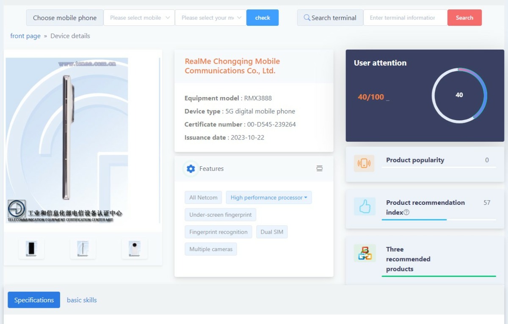
Task: Click the thumbs-up recommendation icon
Action: 364,207
